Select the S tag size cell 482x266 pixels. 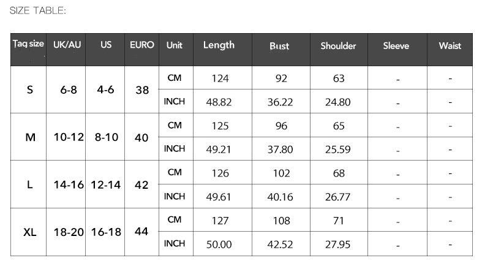coord(30,89)
